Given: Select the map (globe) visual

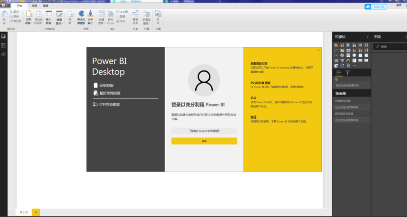Looking at the screenshot, I should (355, 55).
